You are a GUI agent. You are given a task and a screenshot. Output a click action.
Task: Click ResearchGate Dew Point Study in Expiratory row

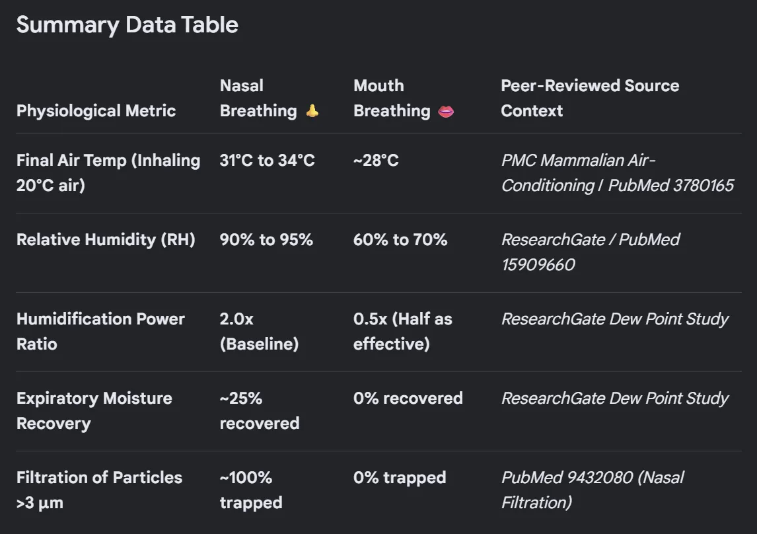[x=614, y=399]
